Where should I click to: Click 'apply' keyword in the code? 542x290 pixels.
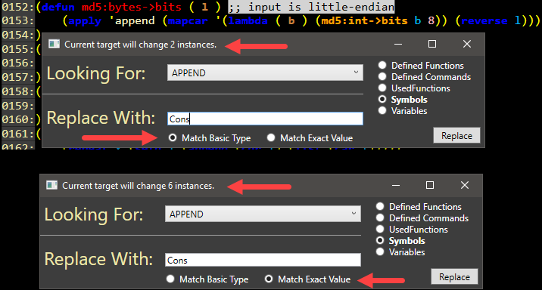pos(85,21)
